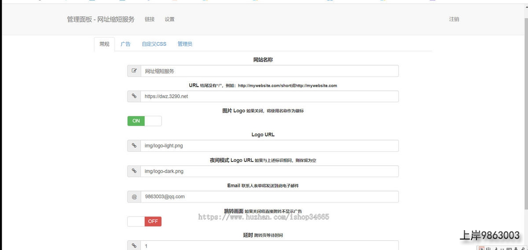The width and height of the screenshot is (528, 250).
Task: Click into the Email field with 9863003@qq.com
Action: 269,197
